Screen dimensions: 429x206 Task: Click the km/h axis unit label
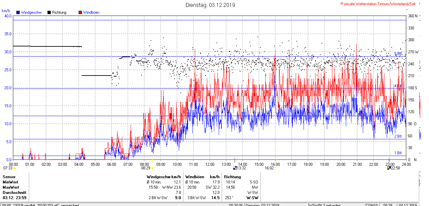(6, 11)
